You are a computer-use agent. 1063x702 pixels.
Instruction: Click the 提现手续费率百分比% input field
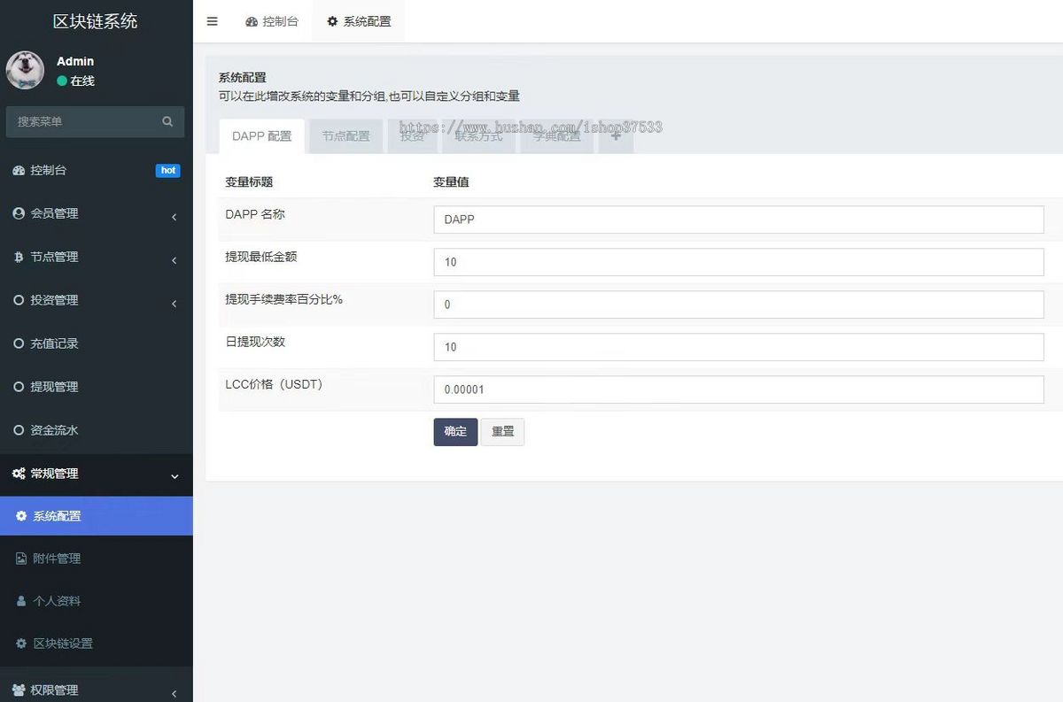739,305
